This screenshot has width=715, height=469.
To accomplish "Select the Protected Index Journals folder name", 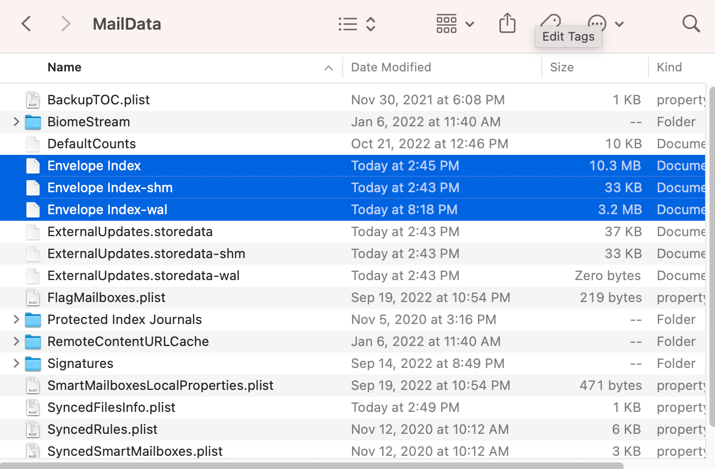I will pyautogui.click(x=125, y=320).
